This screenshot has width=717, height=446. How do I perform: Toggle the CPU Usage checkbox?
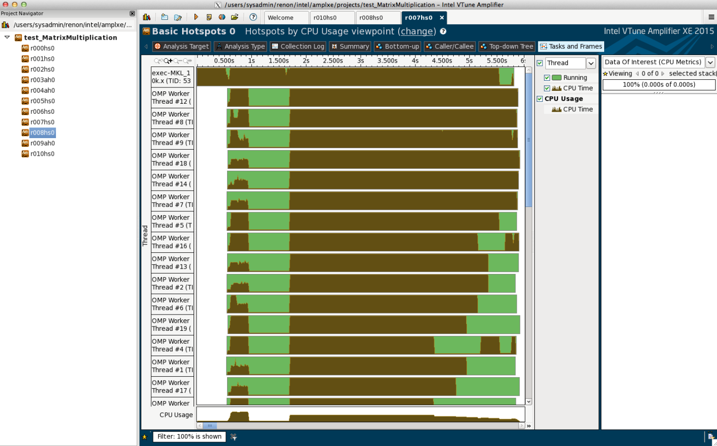point(540,99)
